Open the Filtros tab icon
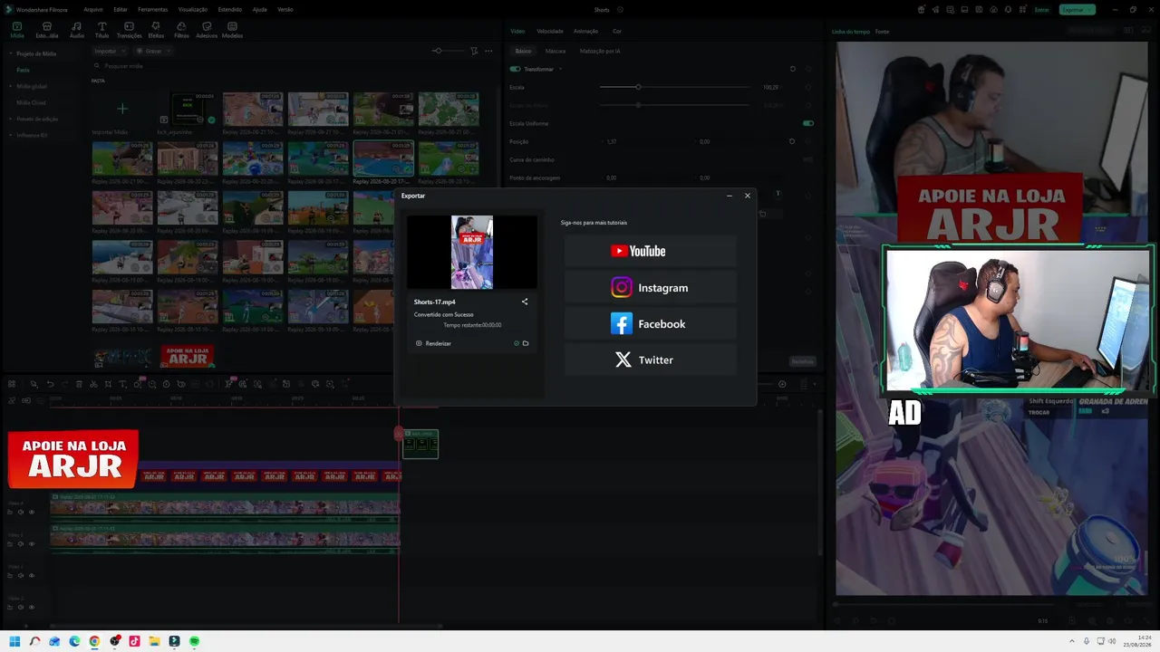1160x652 pixels. click(181, 30)
